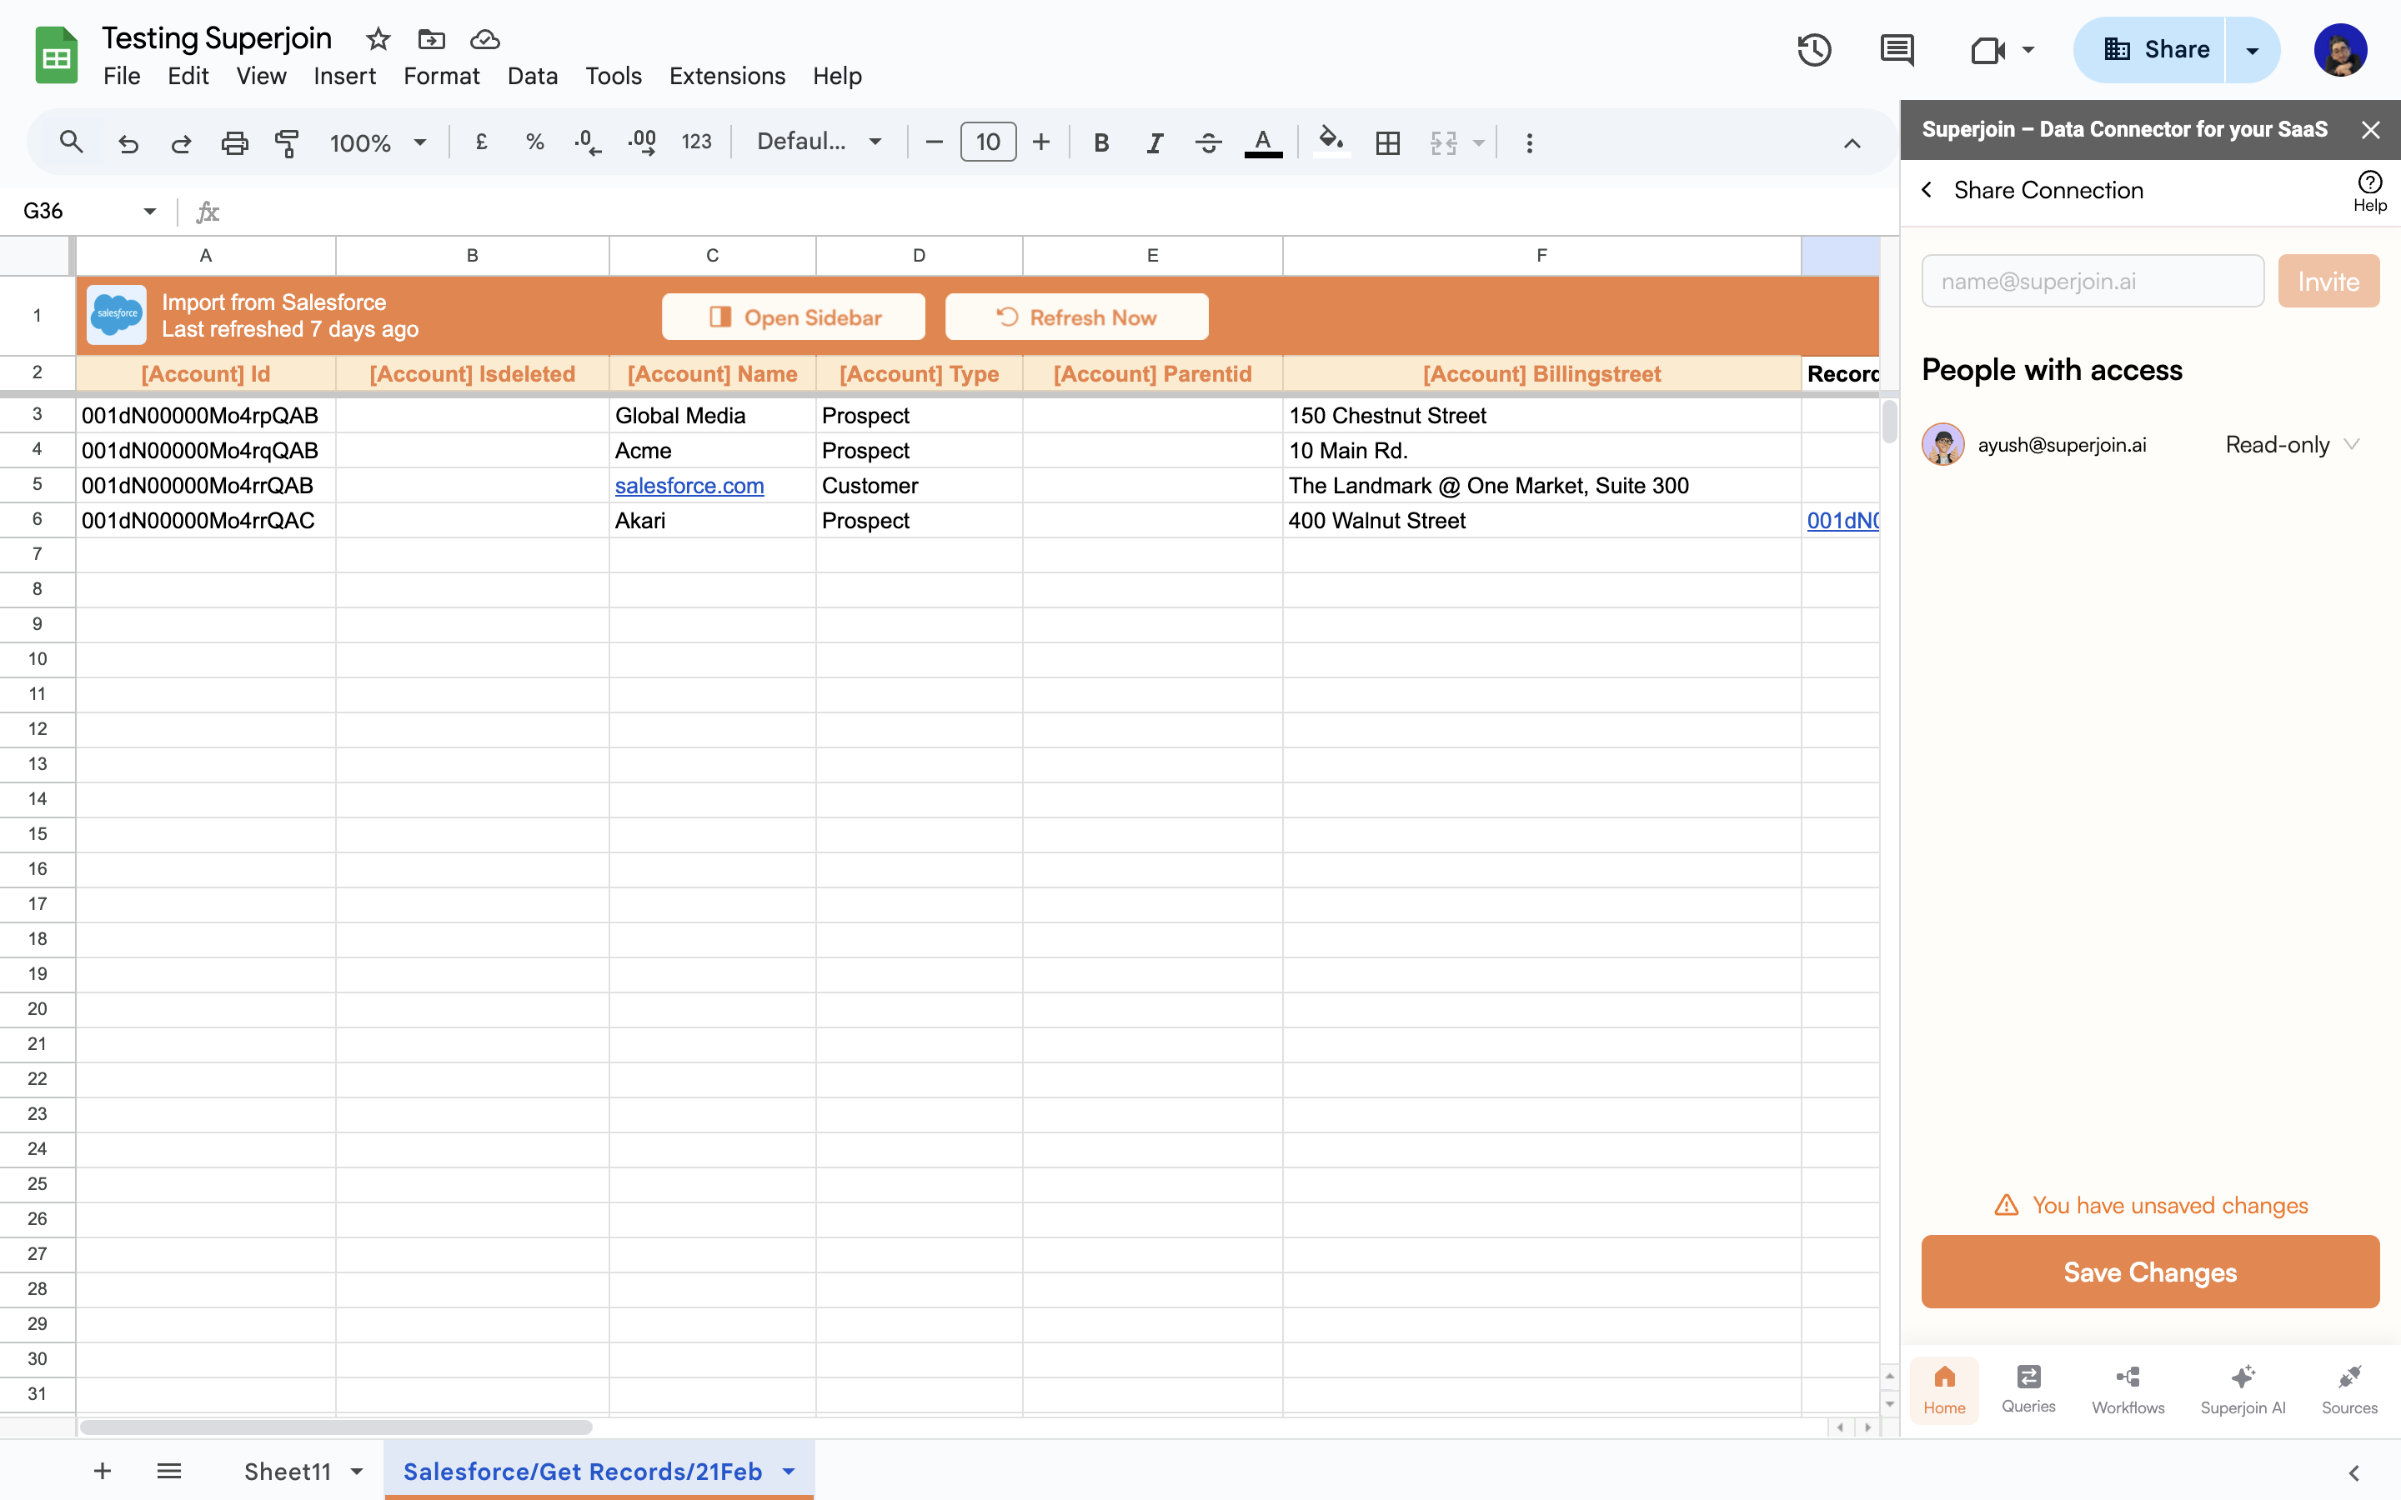Format as currency with pound icon
The image size is (2401, 1500).
click(481, 142)
